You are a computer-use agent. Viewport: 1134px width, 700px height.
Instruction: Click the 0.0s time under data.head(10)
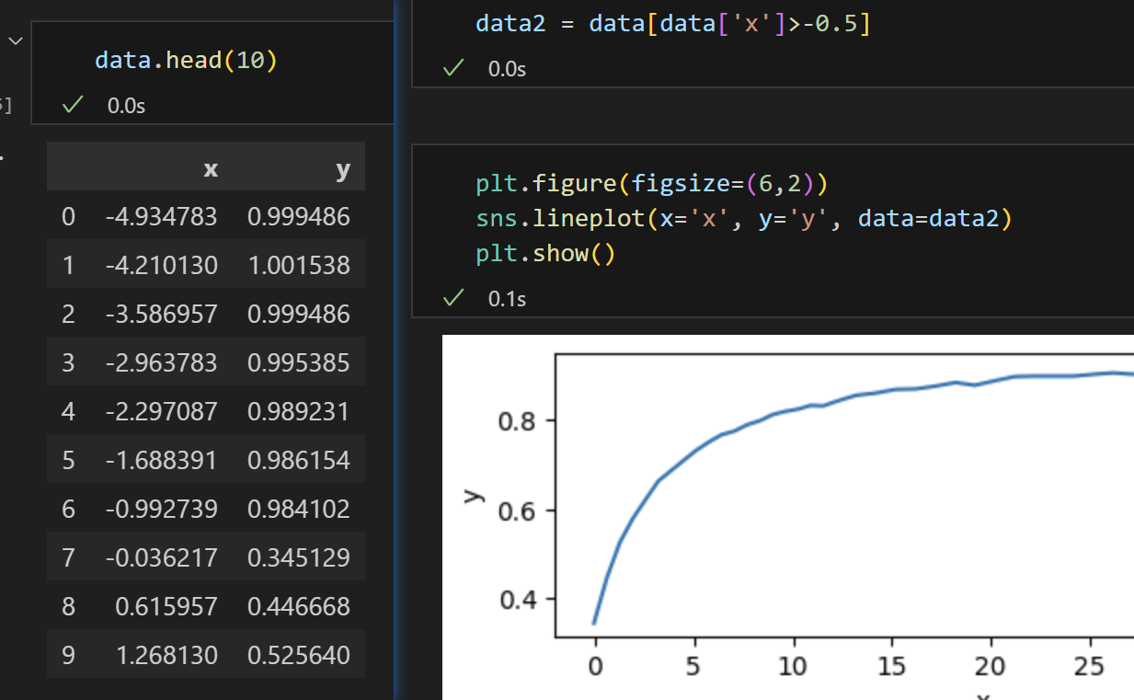click(x=126, y=107)
